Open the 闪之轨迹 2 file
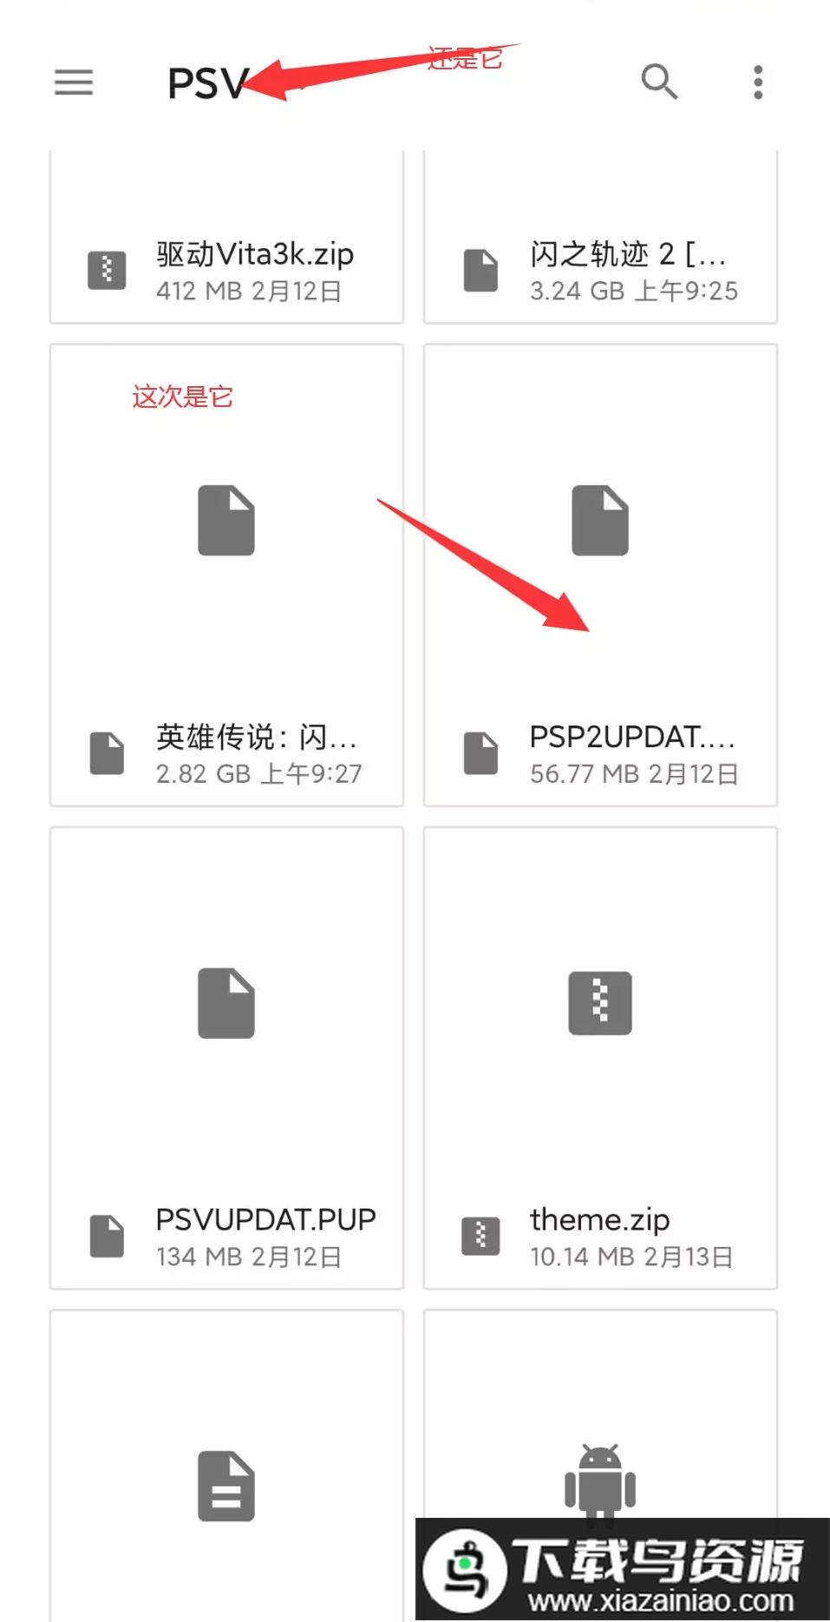 pyautogui.click(x=628, y=254)
